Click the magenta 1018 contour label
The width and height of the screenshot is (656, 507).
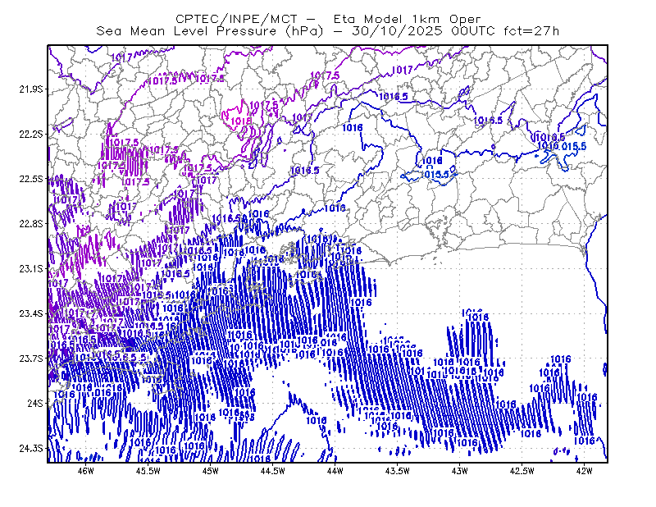[x=241, y=121]
